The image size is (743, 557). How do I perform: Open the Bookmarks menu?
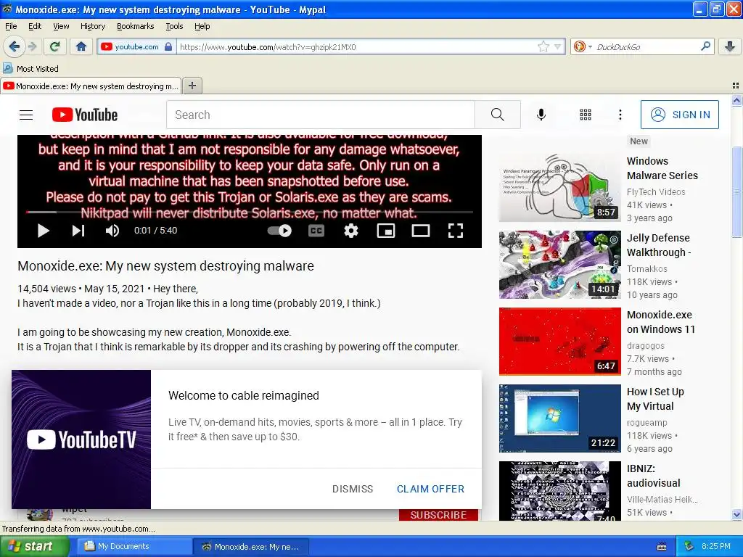click(x=136, y=27)
